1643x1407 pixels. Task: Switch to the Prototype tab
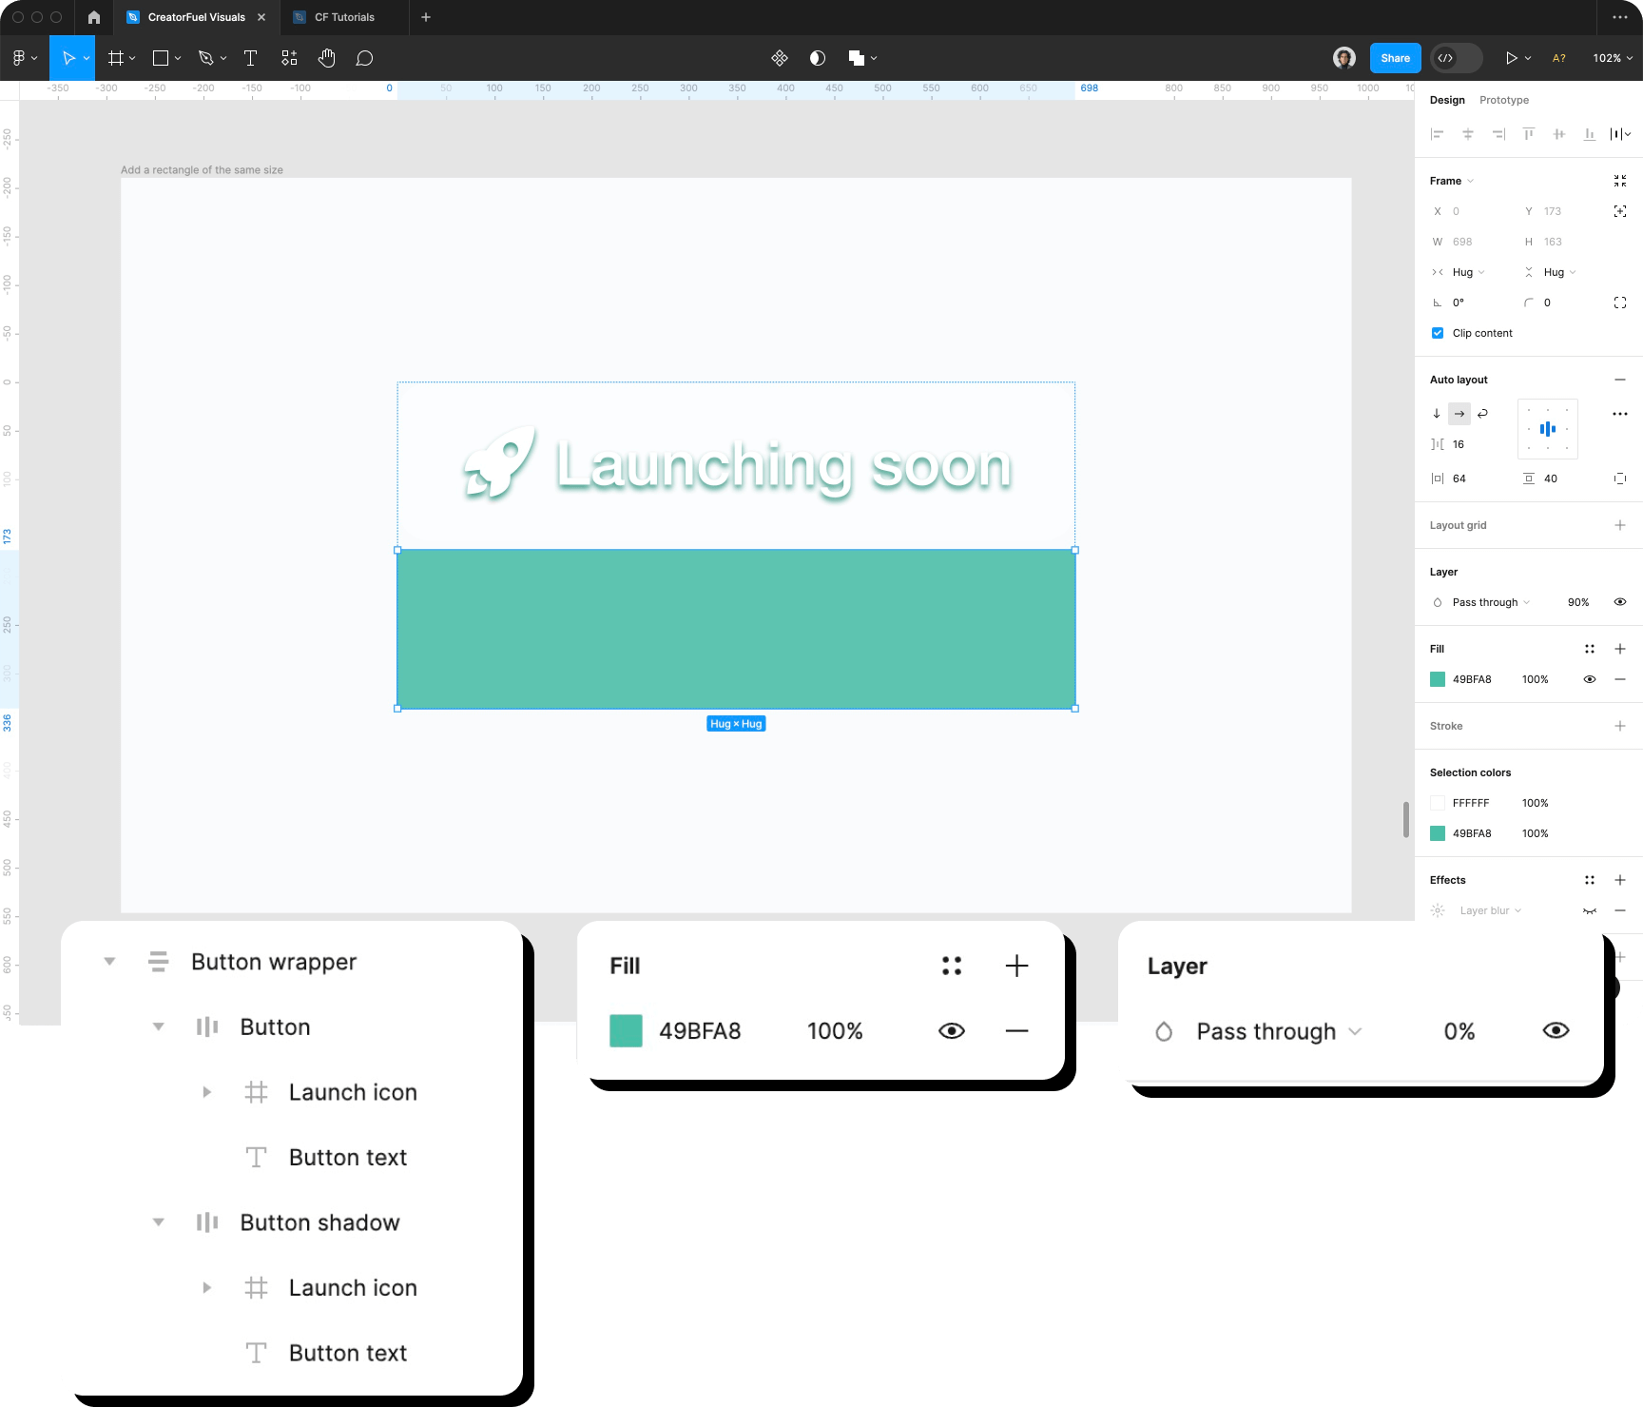1503,100
